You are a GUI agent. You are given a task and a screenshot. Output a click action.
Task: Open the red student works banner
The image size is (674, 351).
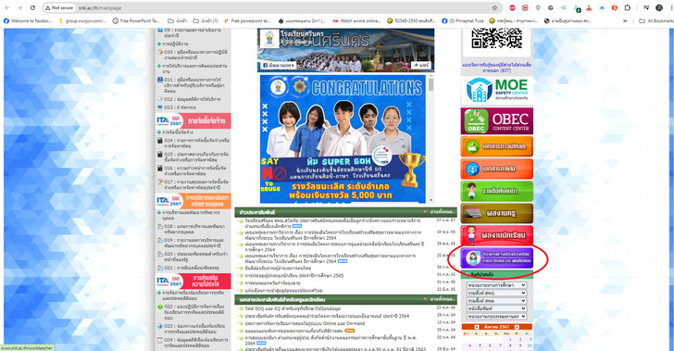(x=497, y=235)
